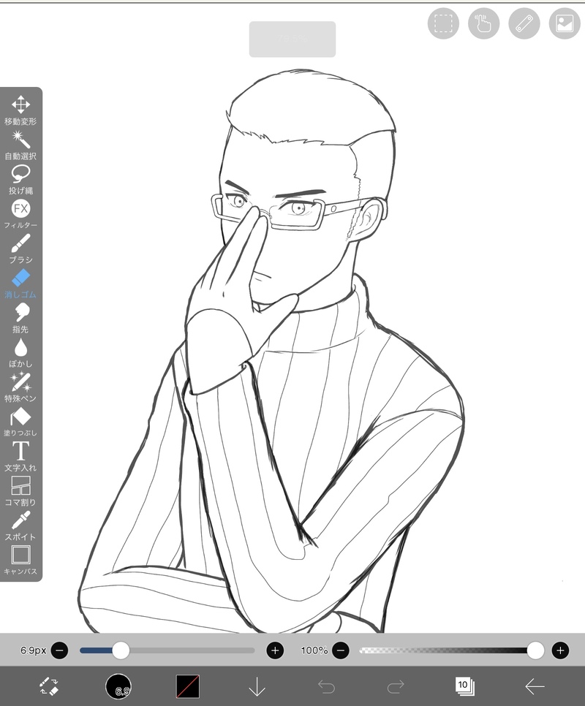The image size is (585, 706).
Task: Increase opacity with plus button
Action: tap(560, 650)
